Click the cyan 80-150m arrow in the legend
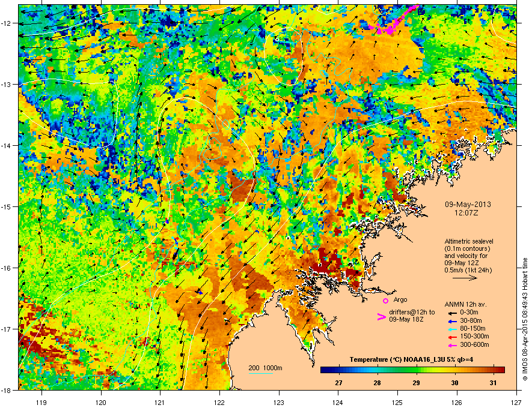Viewport: 529px width, 408px height. pyautogui.click(x=451, y=329)
